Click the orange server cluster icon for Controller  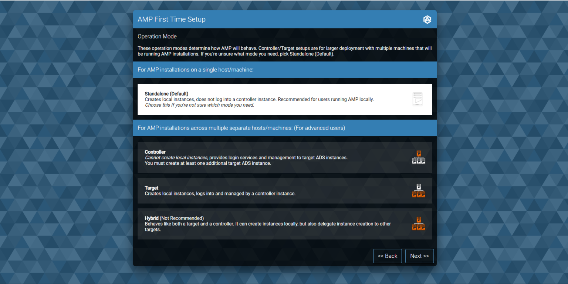click(x=419, y=157)
